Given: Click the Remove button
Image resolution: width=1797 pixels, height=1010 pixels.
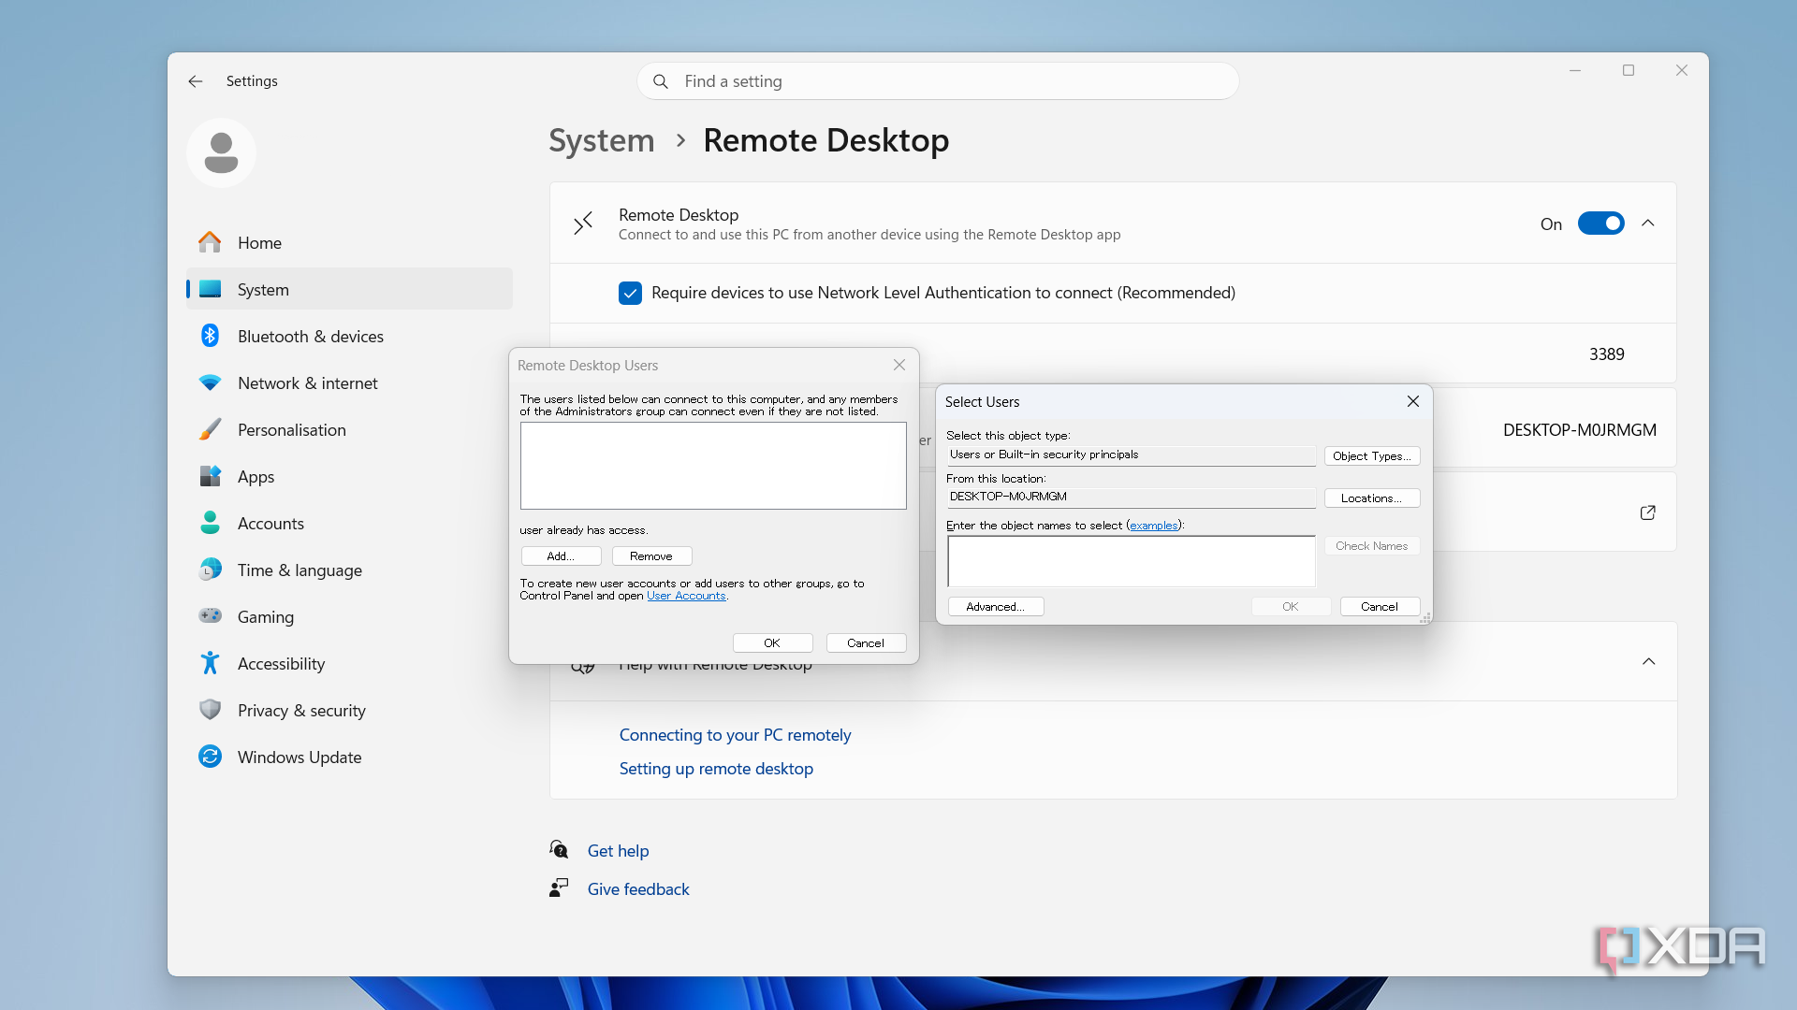Looking at the screenshot, I should [x=651, y=556].
